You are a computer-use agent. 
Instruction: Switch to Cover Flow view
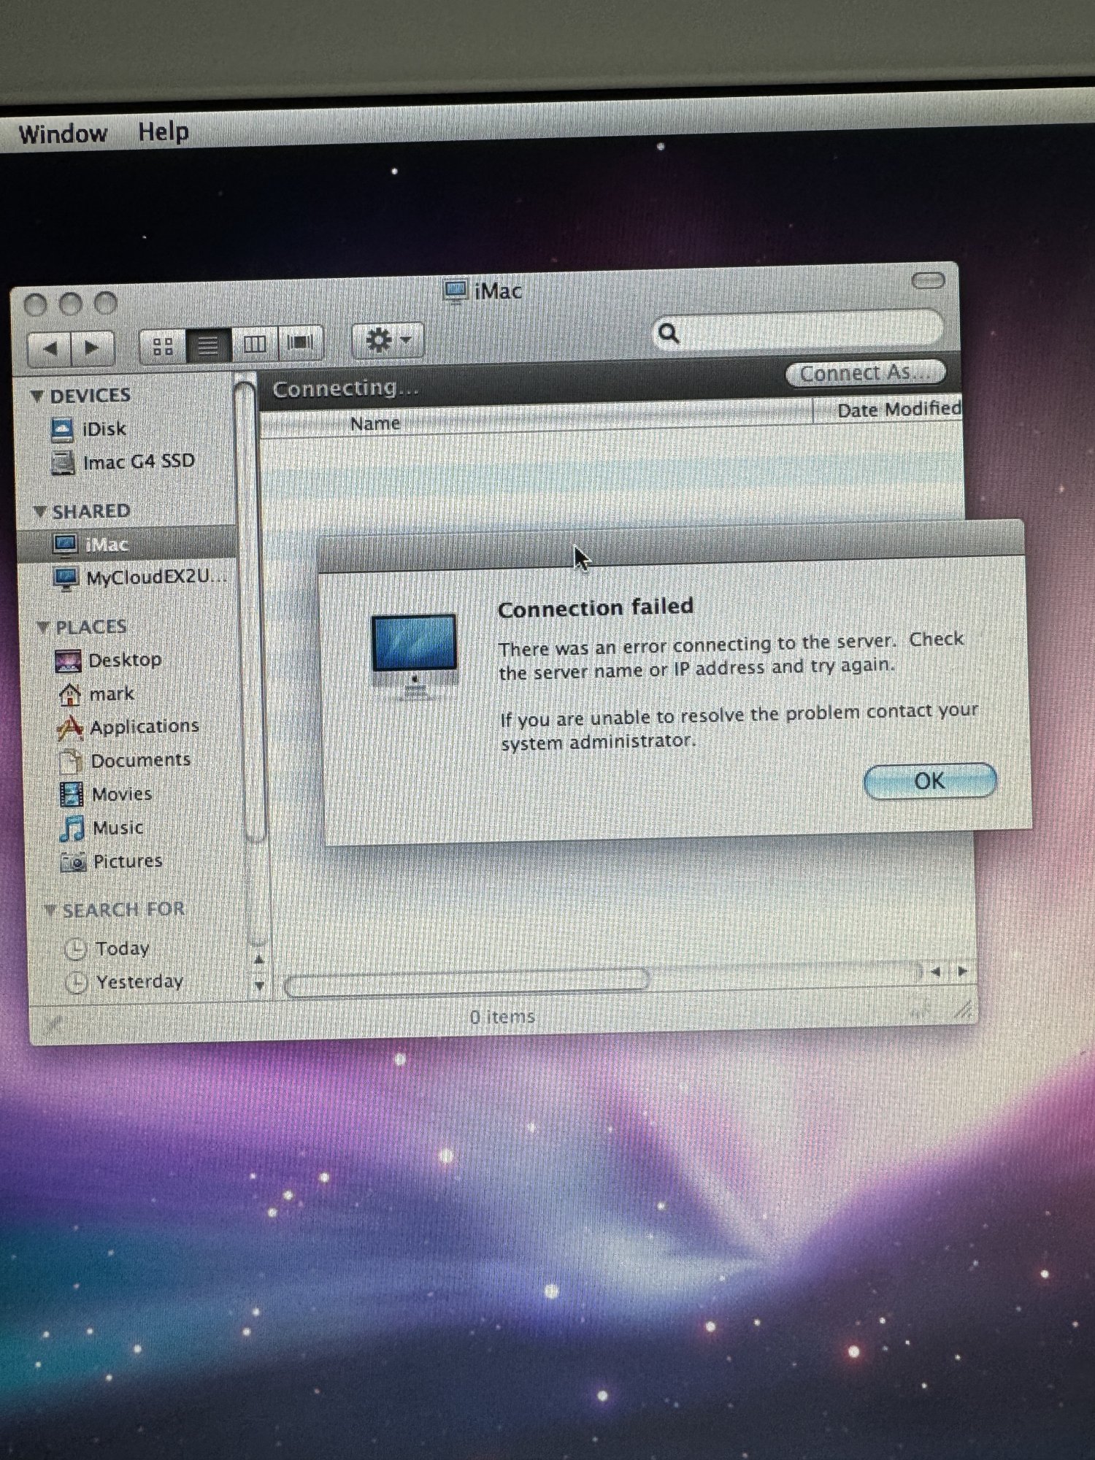click(300, 342)
